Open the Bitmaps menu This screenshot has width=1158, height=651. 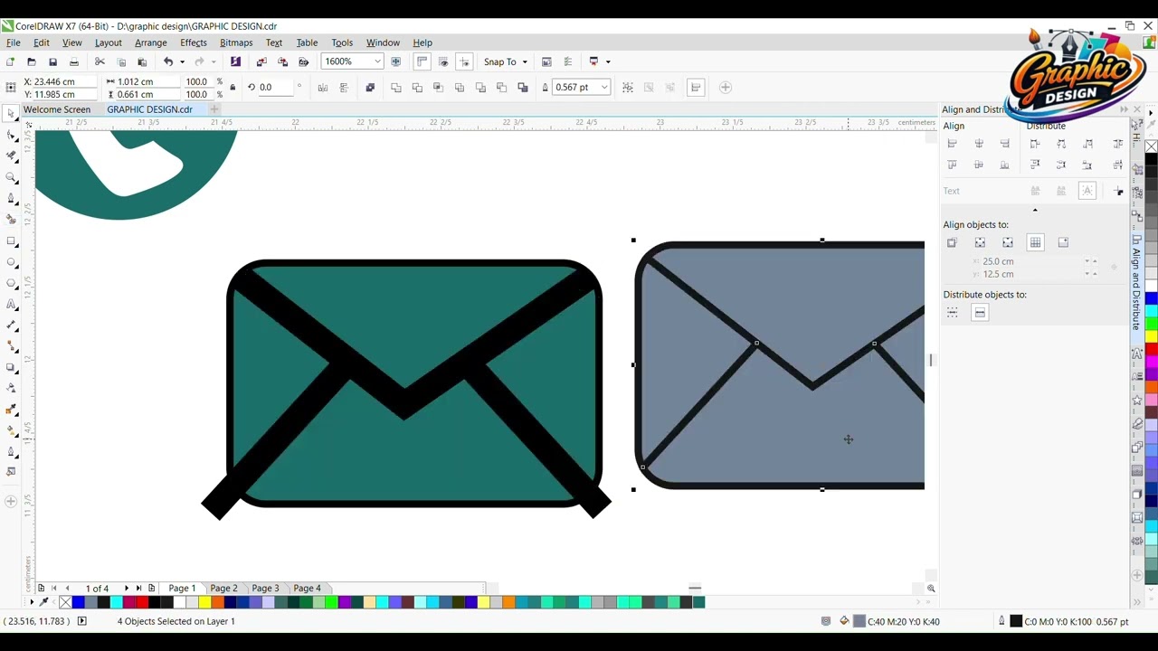click(236, 42)
